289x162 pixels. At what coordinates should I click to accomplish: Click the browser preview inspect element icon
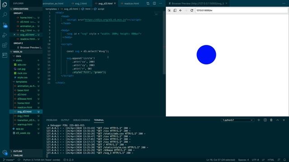tap(169, 10)
